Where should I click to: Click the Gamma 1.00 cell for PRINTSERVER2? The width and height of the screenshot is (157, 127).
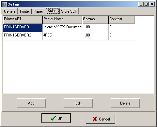click(95, 36)
